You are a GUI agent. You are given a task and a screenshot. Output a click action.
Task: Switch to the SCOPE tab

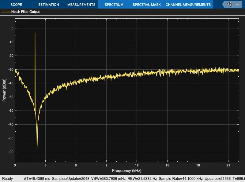16,5
